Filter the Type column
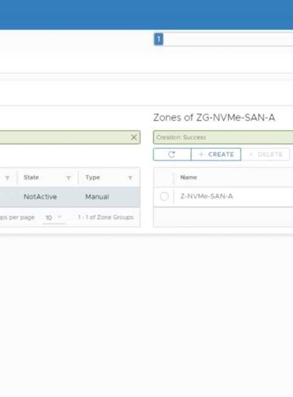The width and height of the screenshot is (293, 397). 130,178
